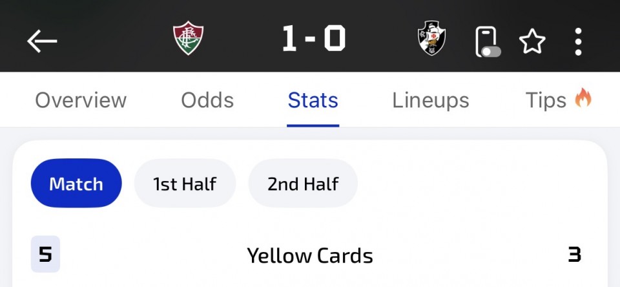Click the 1-0 score in header
Image resolution: width=620 pixels, height=287 pixels.
pos(313,39)
